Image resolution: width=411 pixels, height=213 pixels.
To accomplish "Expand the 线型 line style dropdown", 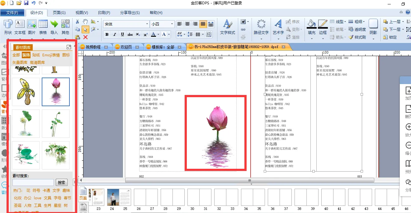I will 339,21.
